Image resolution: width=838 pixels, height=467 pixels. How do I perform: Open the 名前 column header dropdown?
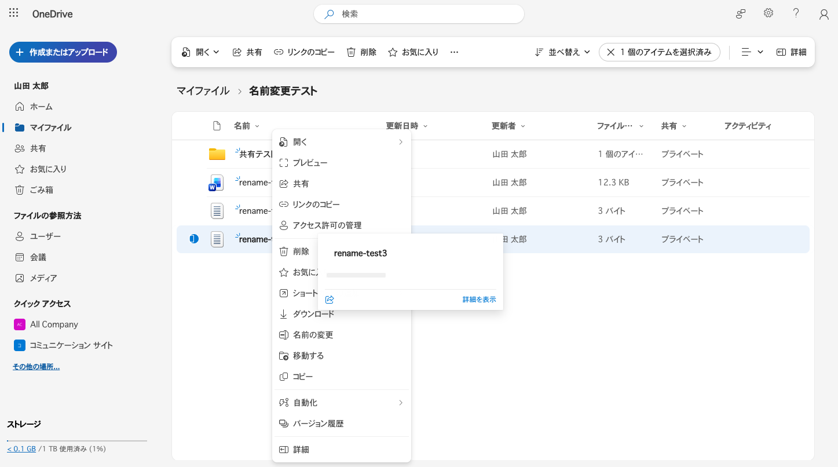point(247,126)
